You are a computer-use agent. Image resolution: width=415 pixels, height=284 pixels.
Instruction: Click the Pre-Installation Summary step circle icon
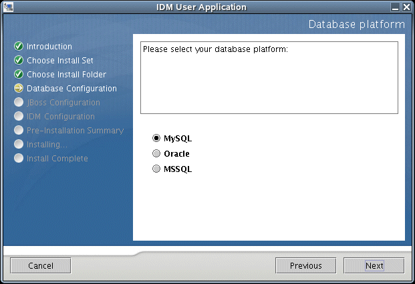[x=19, y=131]
